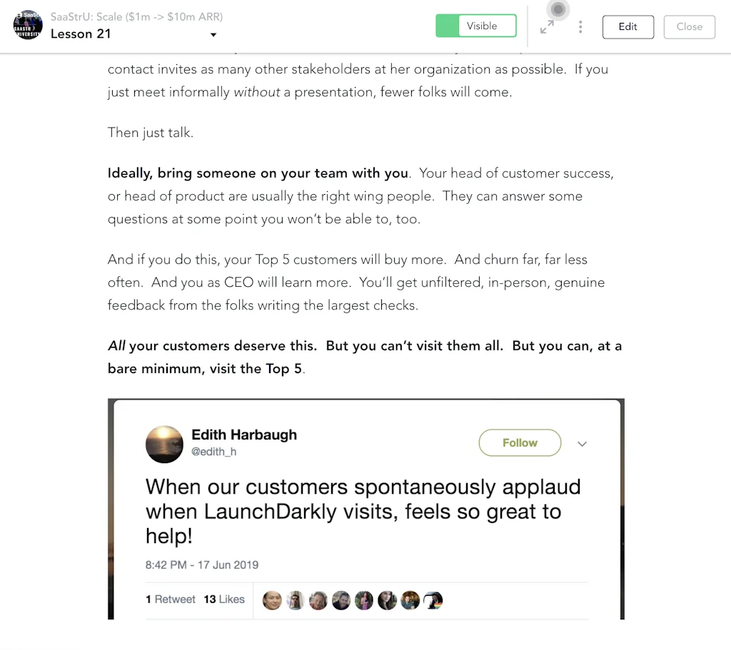Follow Edith Harbaugh on the embedded tweet
This screenshot has width=731, height=650.
click(x=520, y=442)
